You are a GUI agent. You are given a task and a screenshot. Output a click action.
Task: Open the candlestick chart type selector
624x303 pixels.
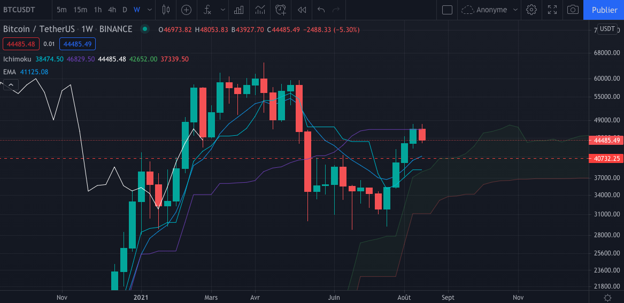(166, 10)
